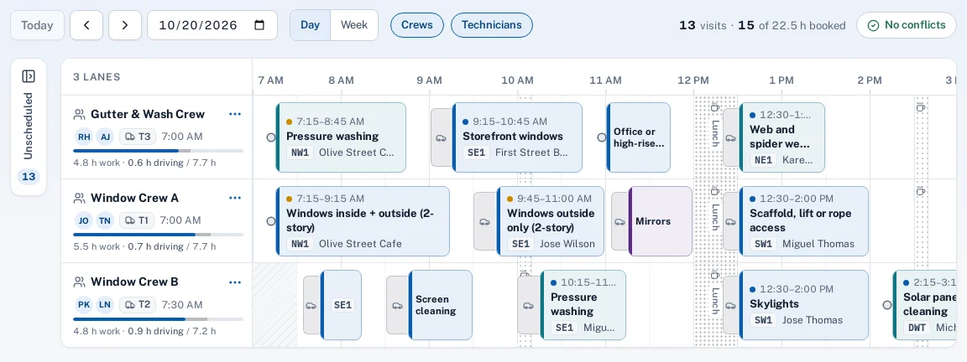Click Gutter & Wash Crew group icon
Image resolution: width=967 pixels, height=362 pixels.
coord(79,114)
